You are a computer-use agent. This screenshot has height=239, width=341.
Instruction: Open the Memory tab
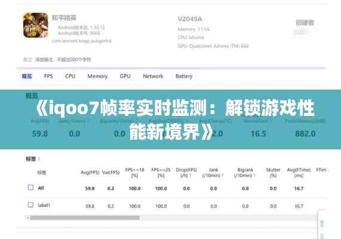coord(97,76)
